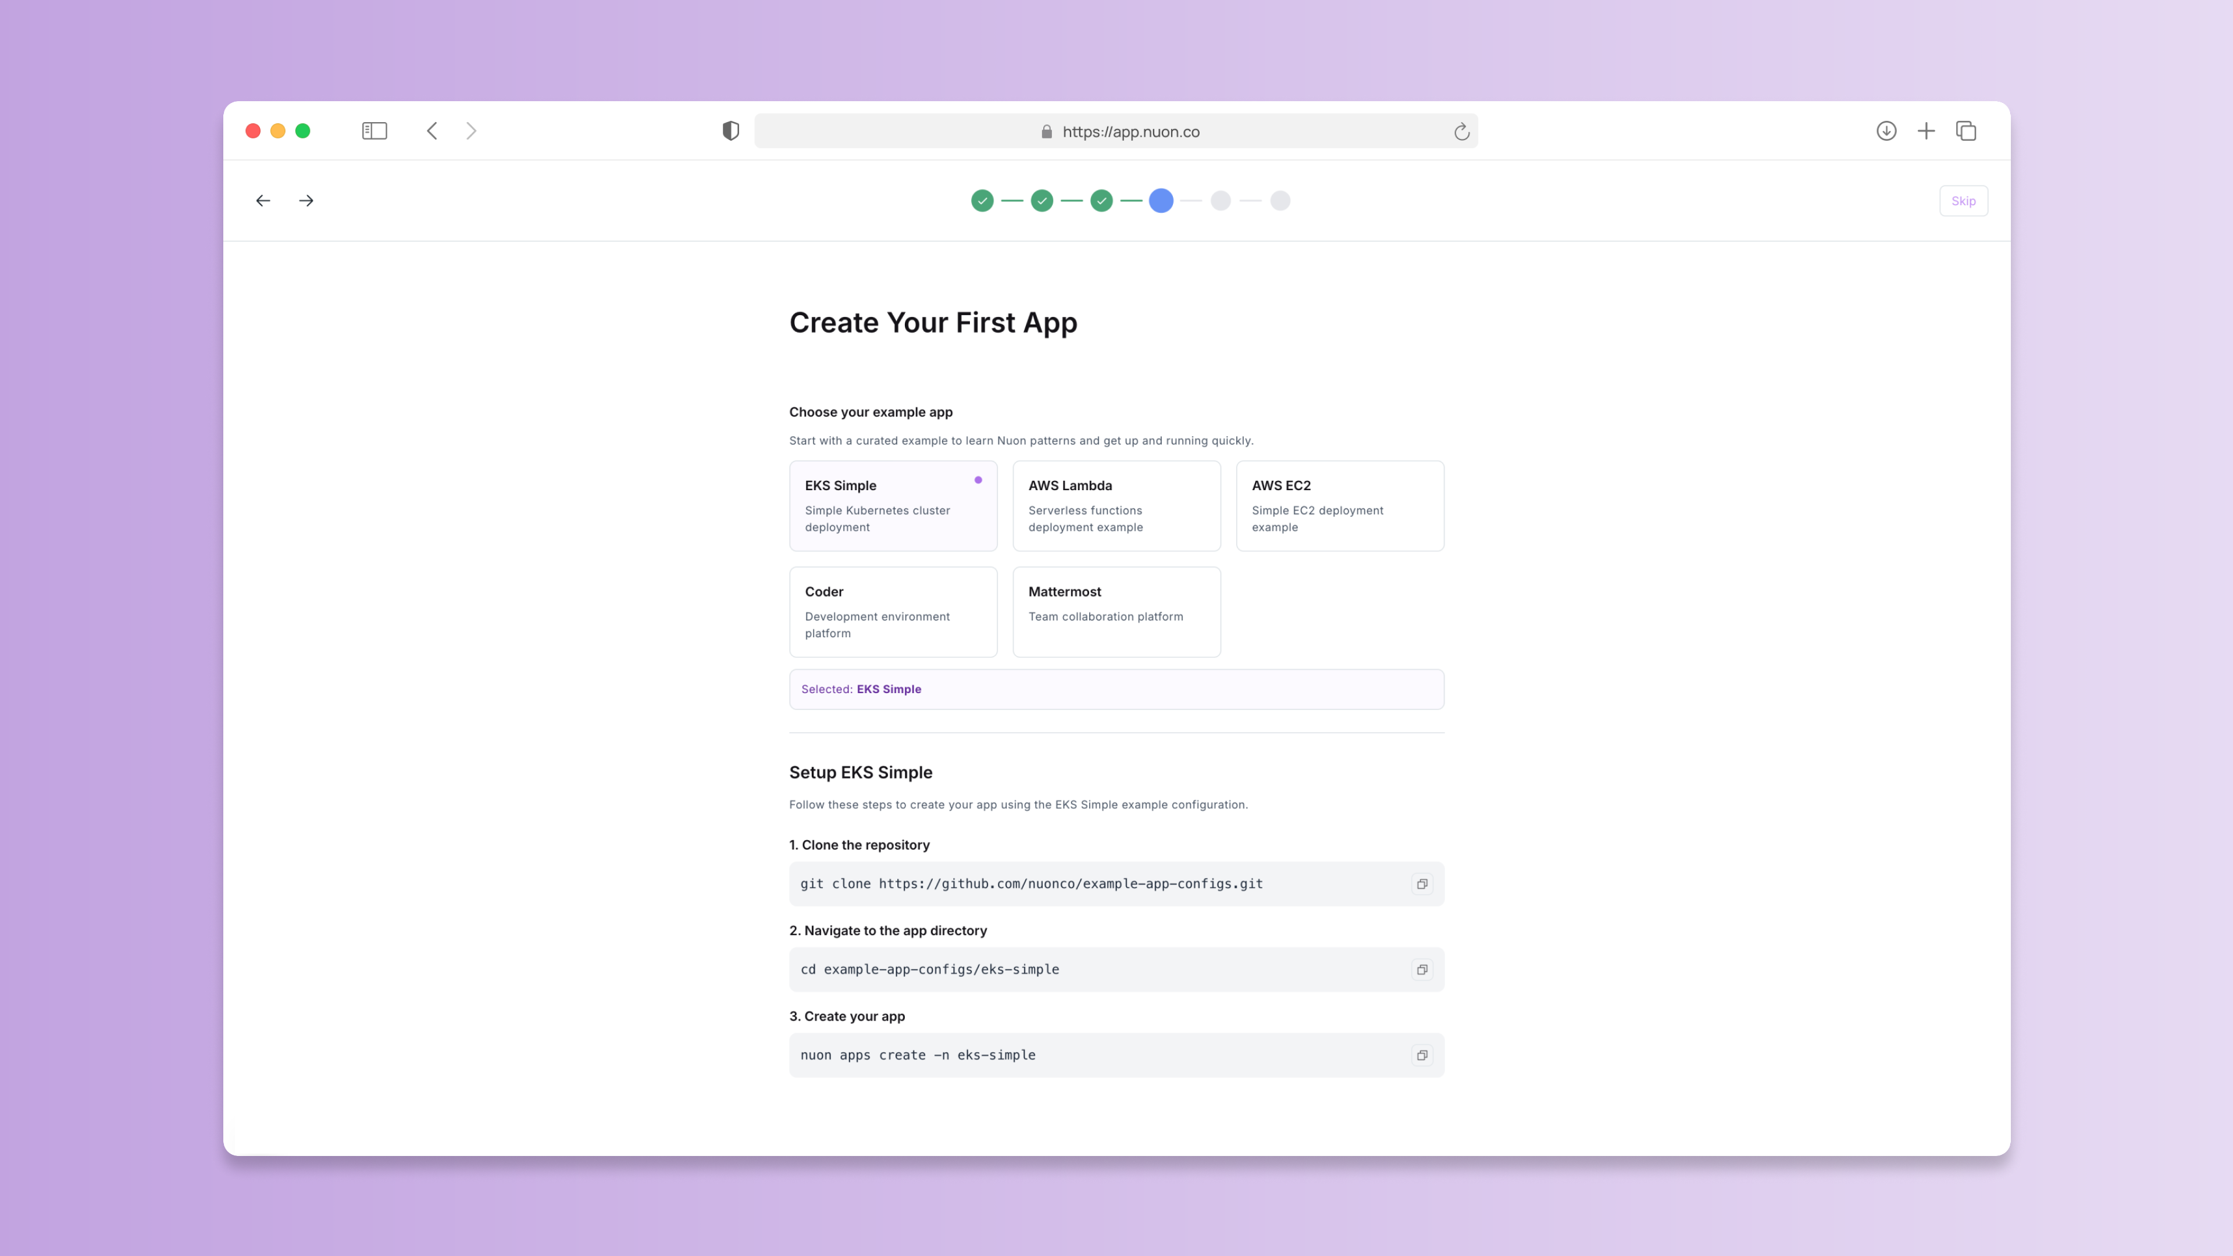The image size is (2233, 1256).
Task: Choose the Mattermost example card
Action: pos(1116,612)
